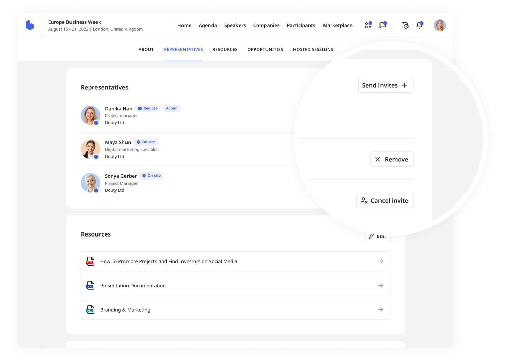Viewport: 506px width, 361px height.
Task: Open the Agenda menu
Action: tap(208, 25)
